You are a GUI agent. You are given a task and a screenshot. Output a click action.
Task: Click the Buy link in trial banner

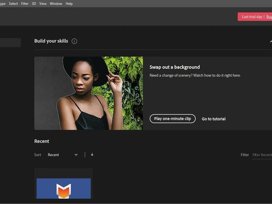click(269, 17)
